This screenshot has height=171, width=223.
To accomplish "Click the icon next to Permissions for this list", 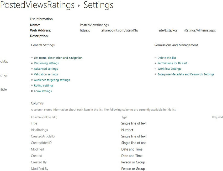I will [x=155, y=63].
